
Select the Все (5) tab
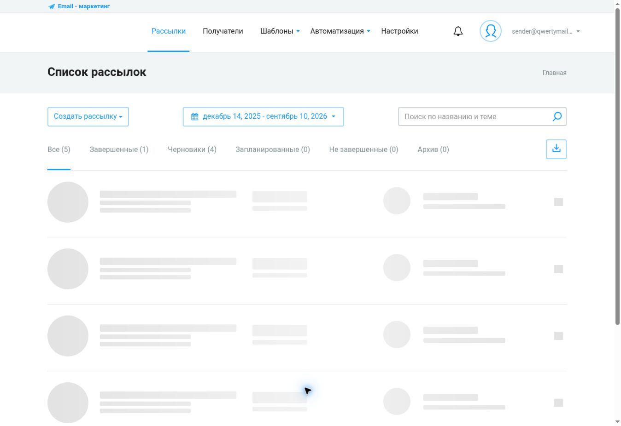click(59, 150)
